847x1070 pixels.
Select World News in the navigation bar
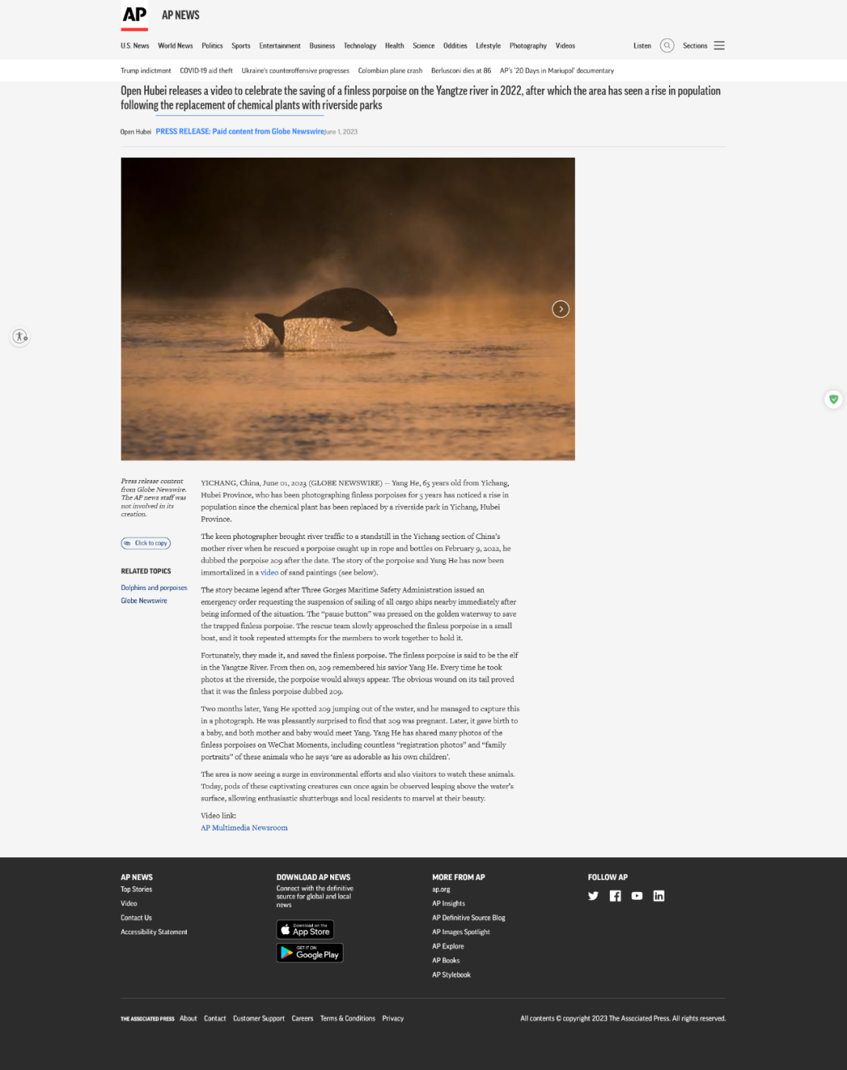point(175,45)
